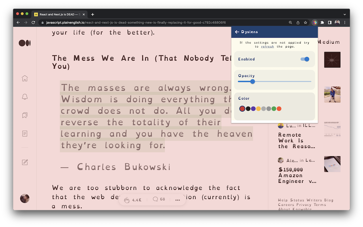This screenshot has width=363, height=227.
Task: Clap for this article
Action: [127, 200]
